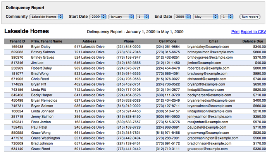The width and height of the screenshot is (267, 153).
Task: Click Jim Lee's $40.00 balance
Action: (x=260, y=63)
